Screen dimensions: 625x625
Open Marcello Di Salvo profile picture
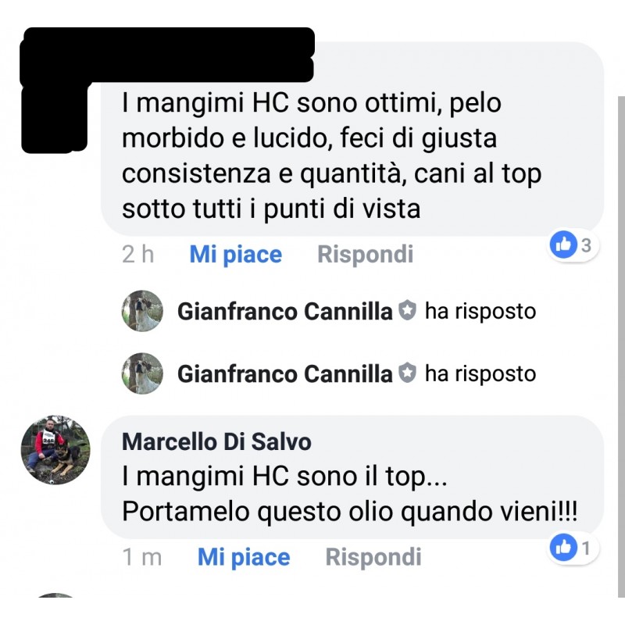point(55,450)
